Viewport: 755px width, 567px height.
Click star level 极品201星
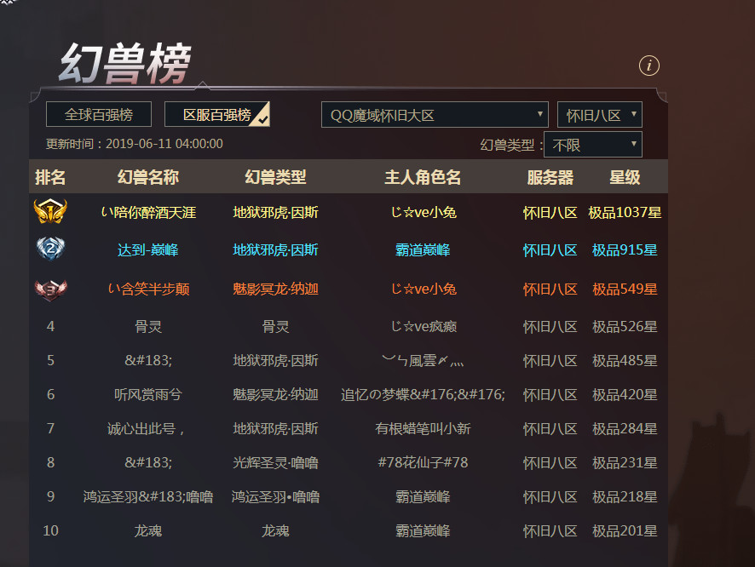click(625, 531)
